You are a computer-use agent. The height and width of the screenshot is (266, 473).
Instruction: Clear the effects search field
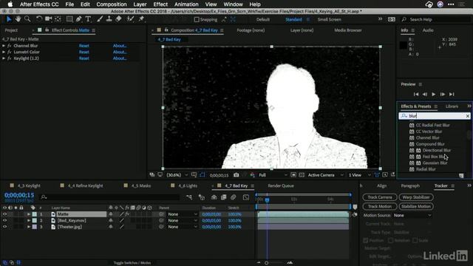(x=467, y=116)
